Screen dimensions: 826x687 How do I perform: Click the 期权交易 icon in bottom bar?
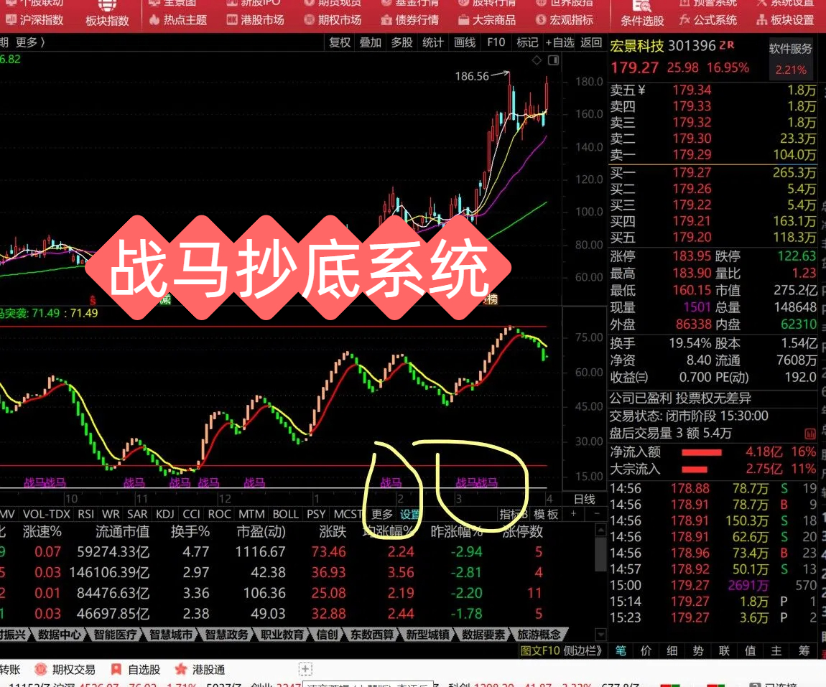pyautogui.click(x=40, y=669)
